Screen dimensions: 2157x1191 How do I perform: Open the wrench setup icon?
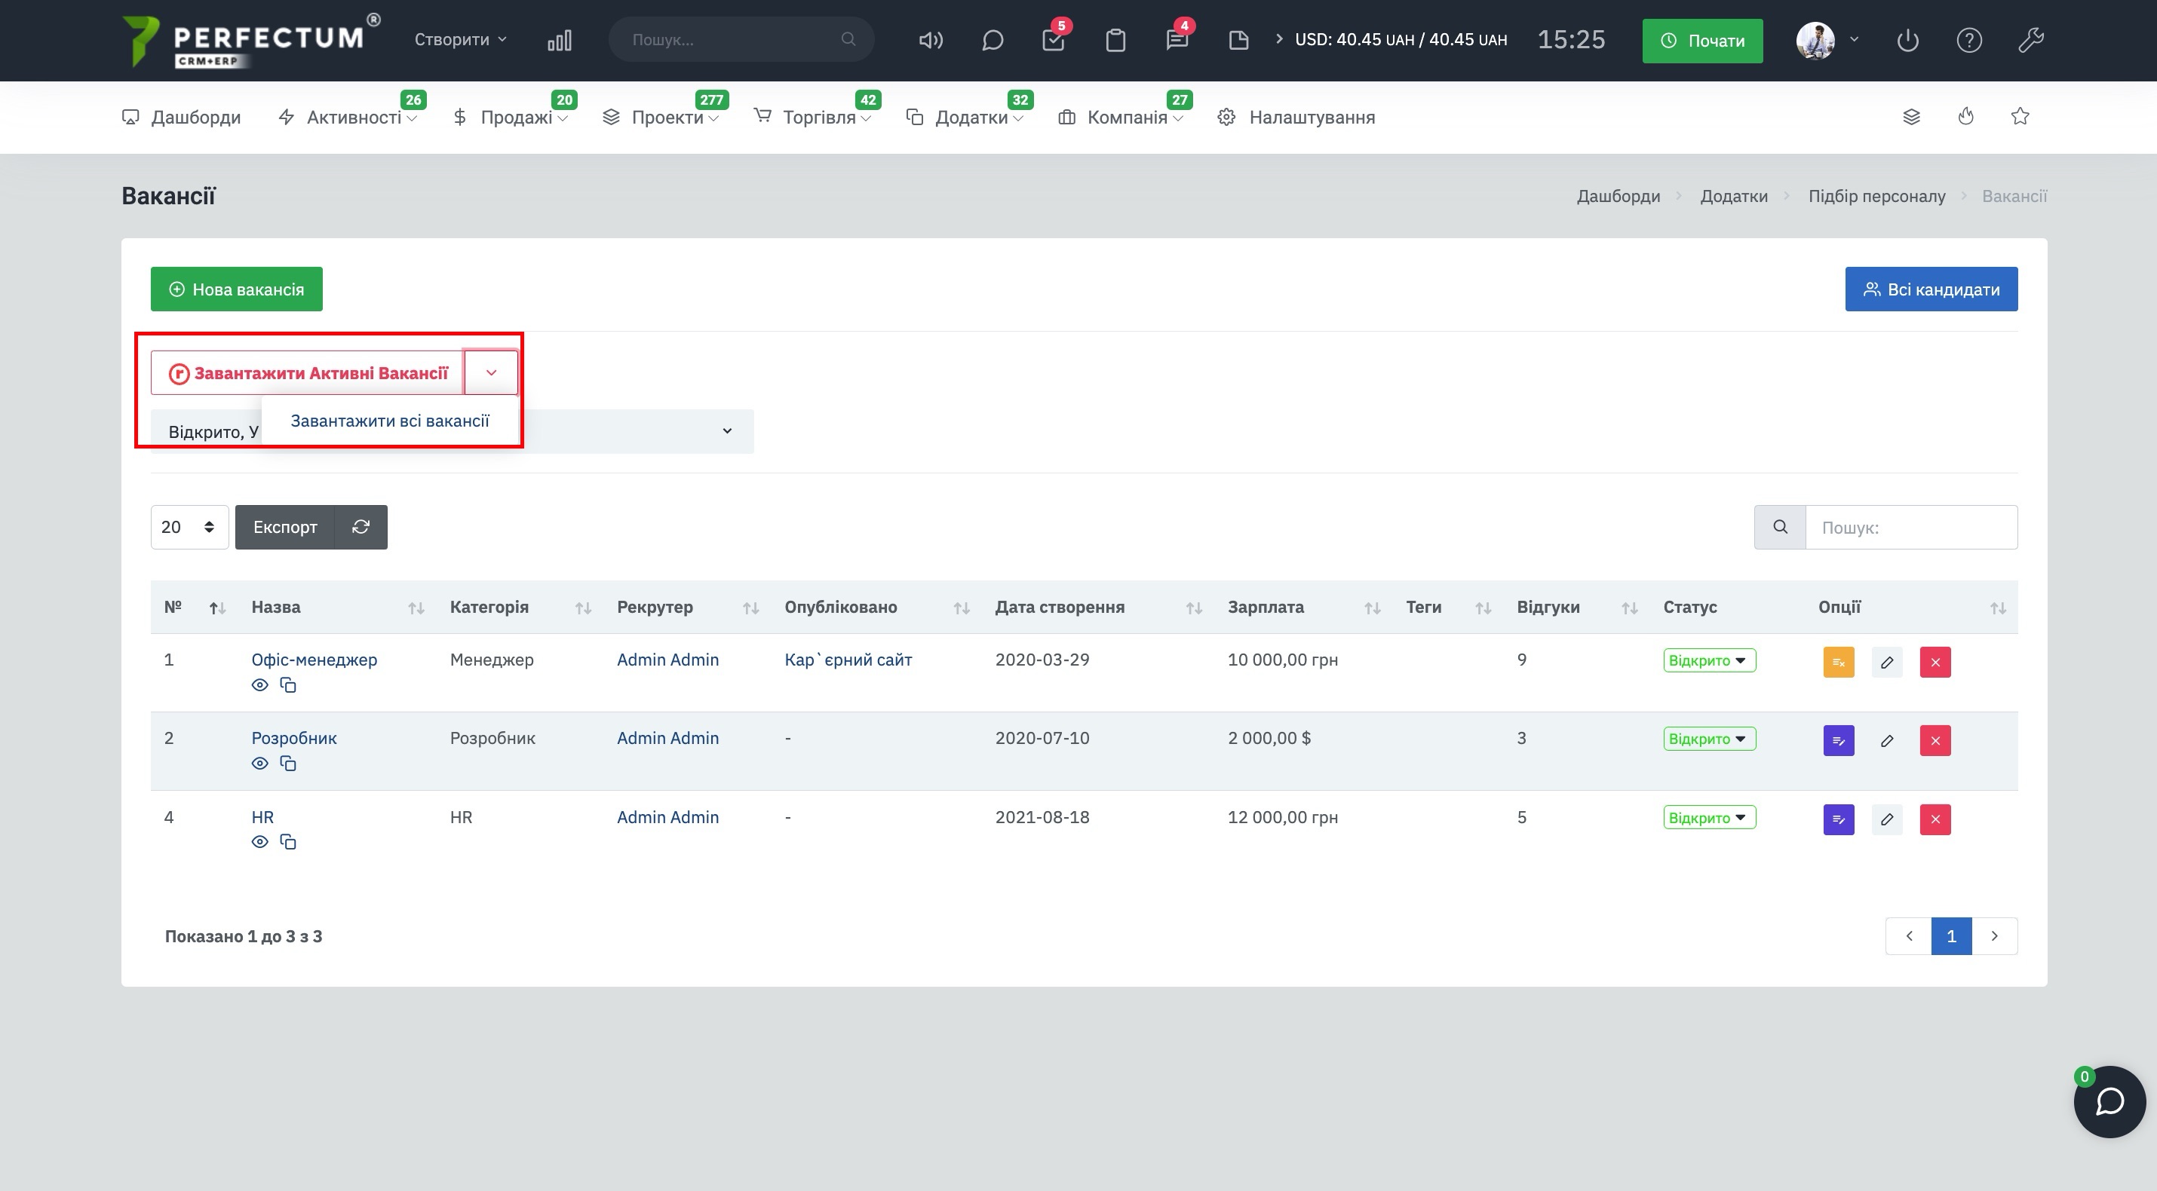point(2030,40)
